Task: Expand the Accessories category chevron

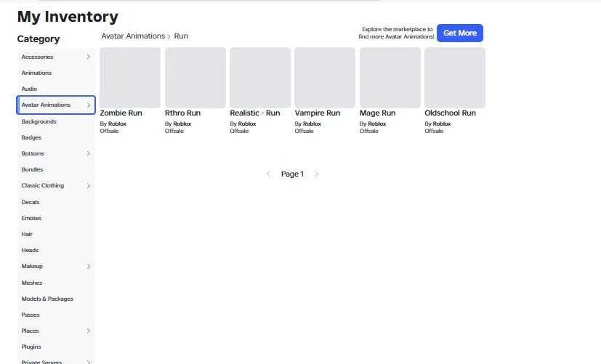Action: 89,57
